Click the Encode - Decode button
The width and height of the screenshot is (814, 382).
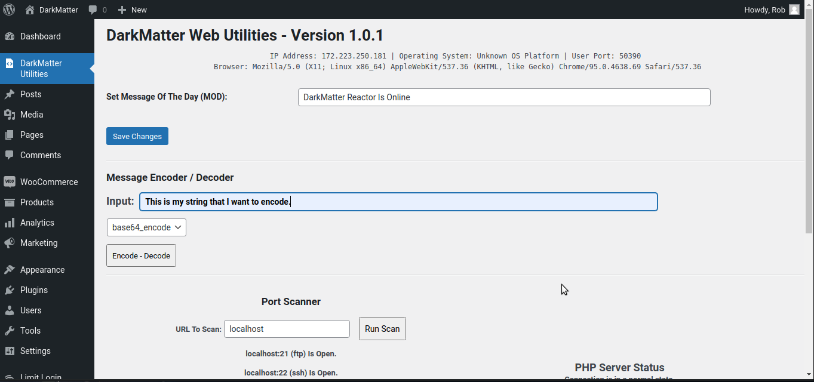point(141,255)
